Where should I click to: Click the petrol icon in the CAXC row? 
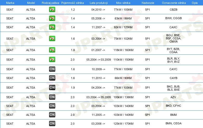(x=52, y=27)
